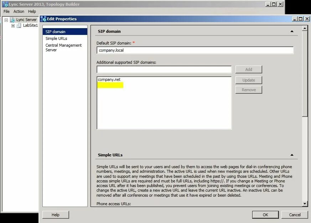Confirm the dialog with OK
311x223 pixels.
point(265,215)
